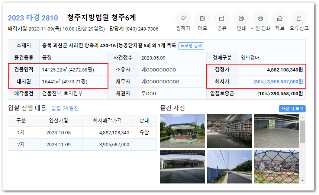Image resolution: width=319 pixels, height=195 pixels.
Task: Click the 공유 share icon
Action: coord(222,18)
